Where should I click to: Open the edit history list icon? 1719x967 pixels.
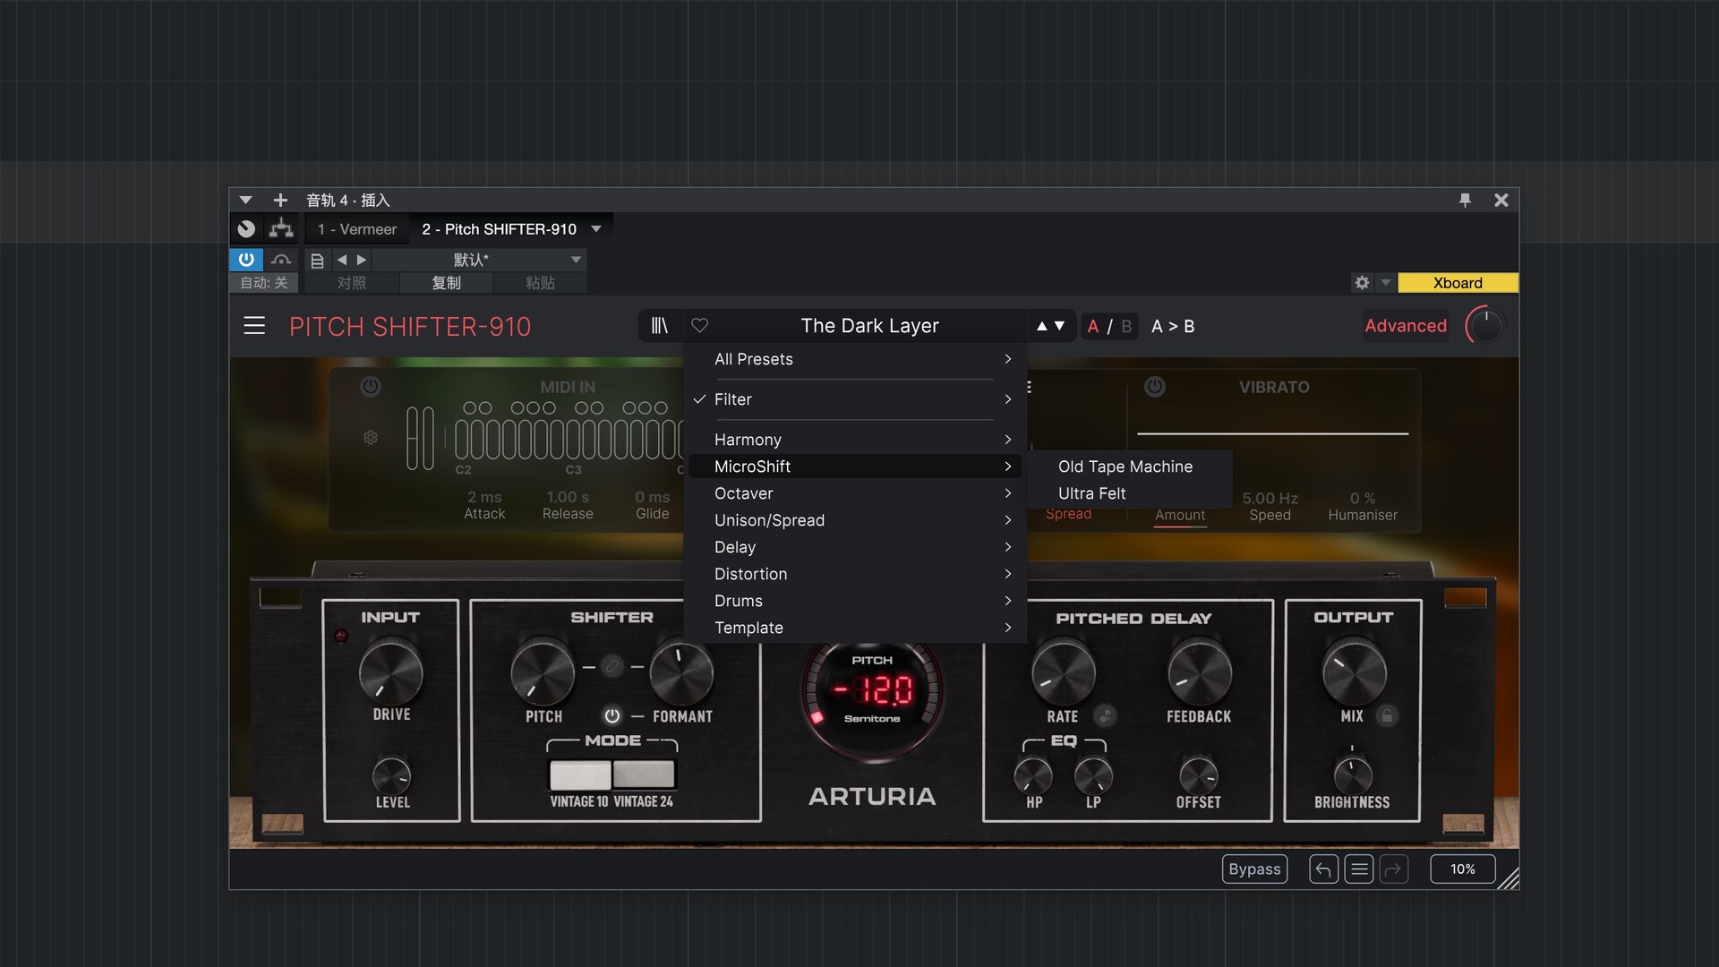click(1358, 869)
